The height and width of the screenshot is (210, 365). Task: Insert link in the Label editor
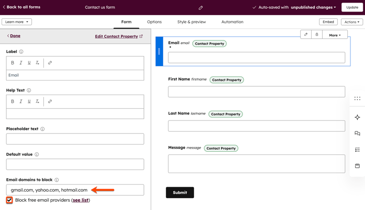50,63
